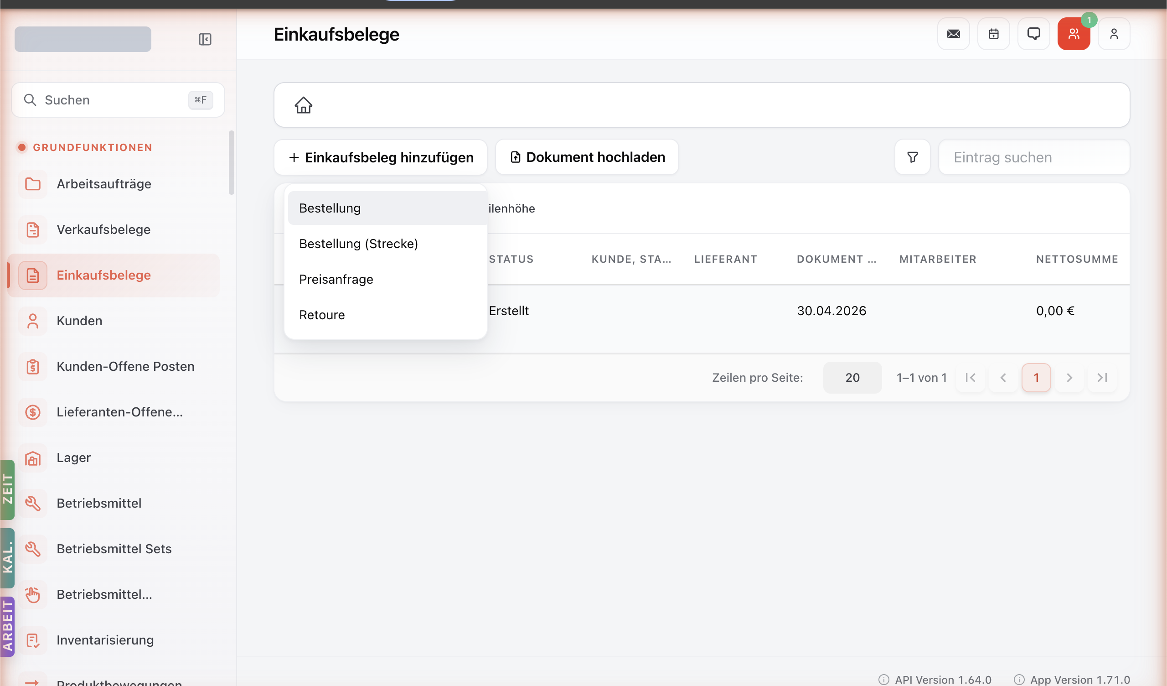Choose Retoure from the menu
The image size is (1167, 686).
click(387, 315)
